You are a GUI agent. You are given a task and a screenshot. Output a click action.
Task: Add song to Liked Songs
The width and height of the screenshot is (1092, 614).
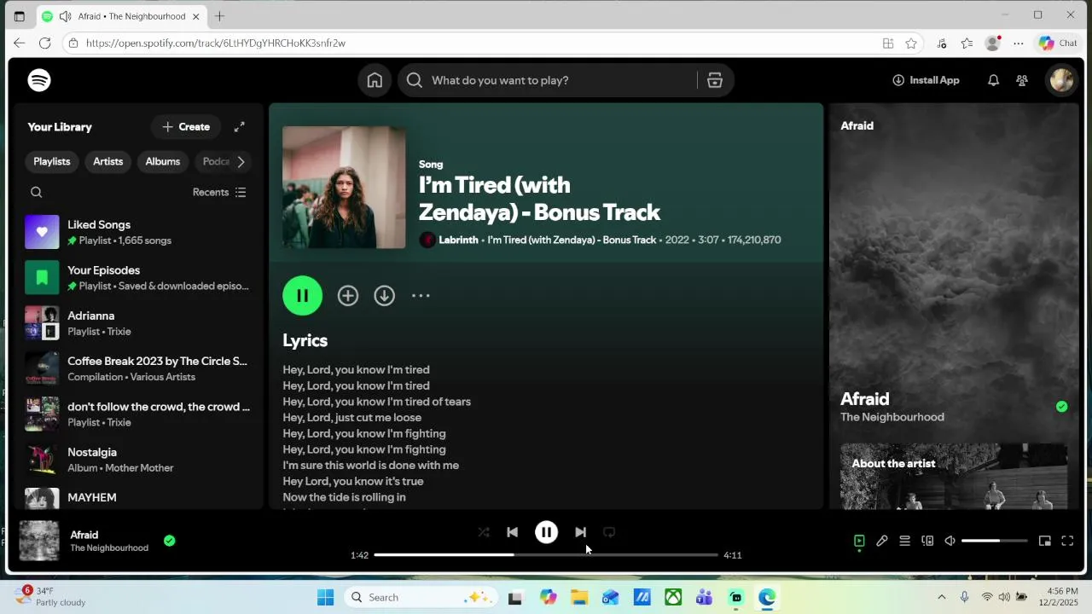[348, 296]
